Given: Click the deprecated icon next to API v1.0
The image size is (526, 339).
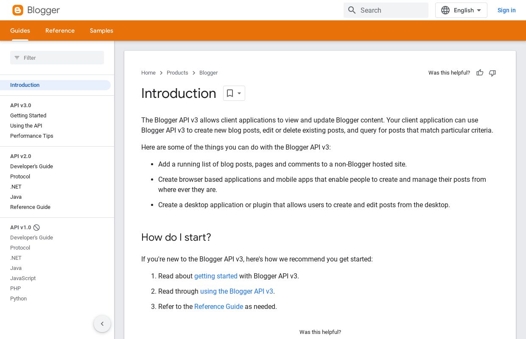Looking at the screenshot, I should [36, 228].
